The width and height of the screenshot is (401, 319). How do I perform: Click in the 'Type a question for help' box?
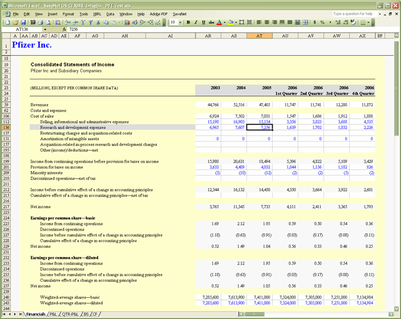tap(354, 14)
